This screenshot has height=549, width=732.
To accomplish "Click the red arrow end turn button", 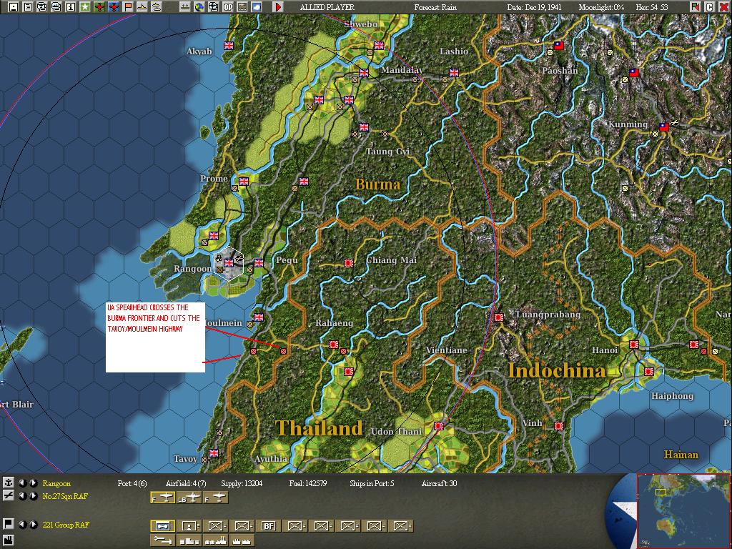I will [x=278, y=7].
